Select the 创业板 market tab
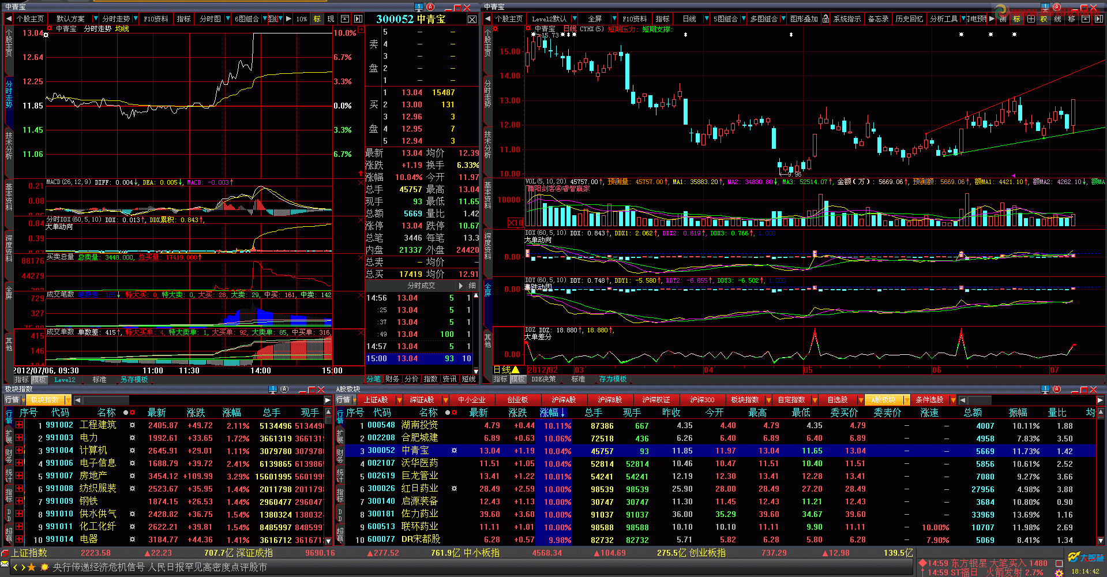This screenshot has height=577, width=1107. click(517, 400)
